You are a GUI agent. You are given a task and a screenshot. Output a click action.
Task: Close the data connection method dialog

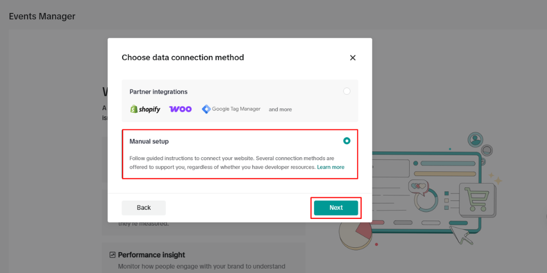coord(353,58)
